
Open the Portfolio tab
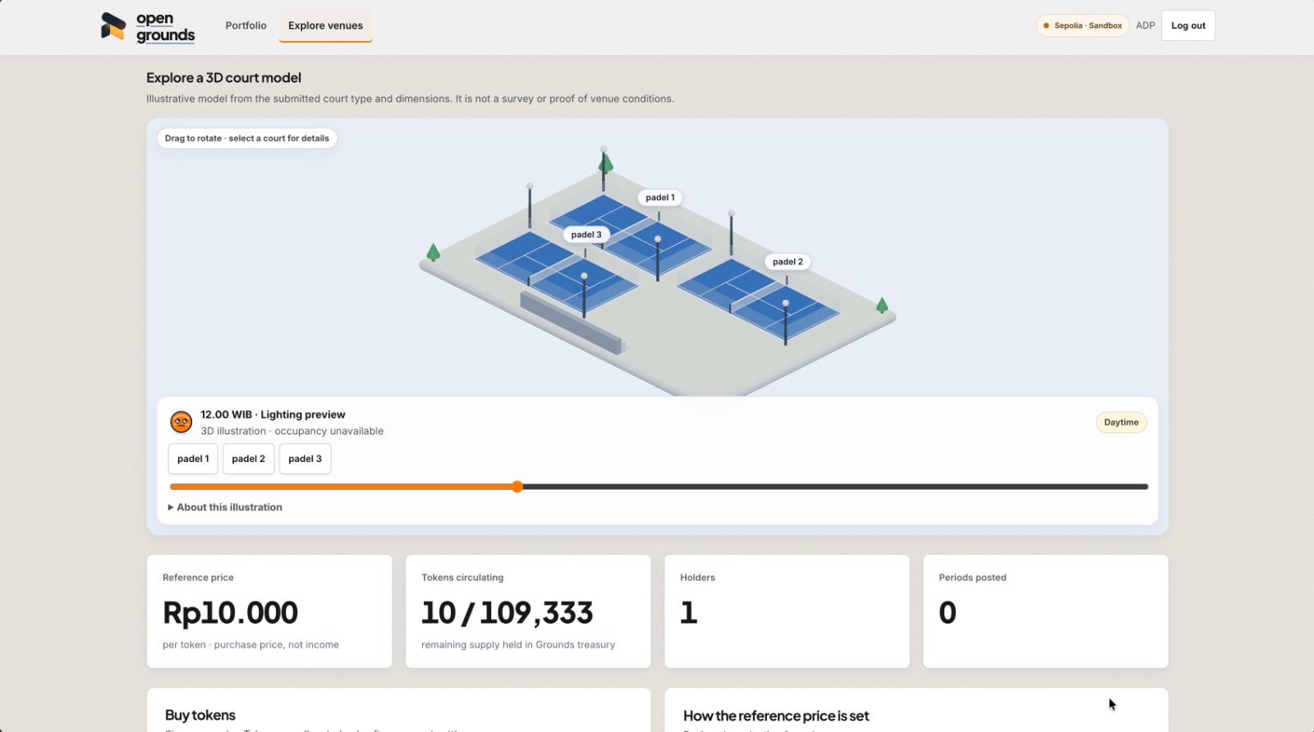[x=246, y=25]
